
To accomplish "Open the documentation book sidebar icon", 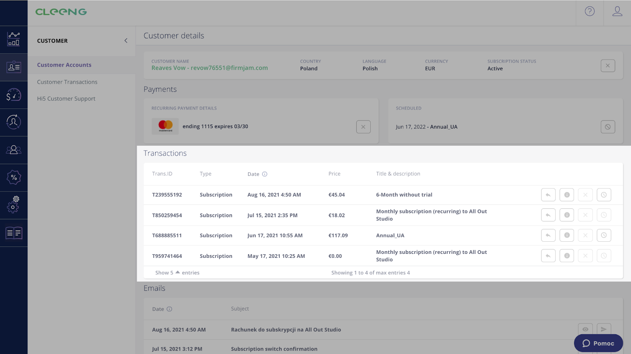I will pyautogui.click(x=14, y=233).
